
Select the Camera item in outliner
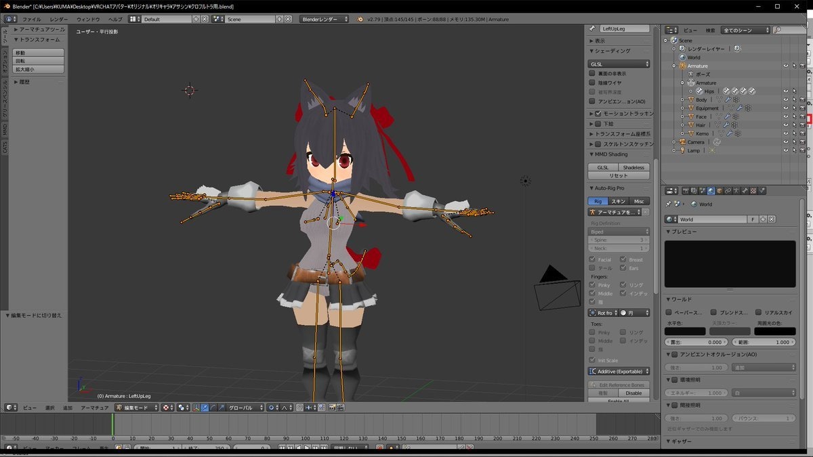click(696, 142)
